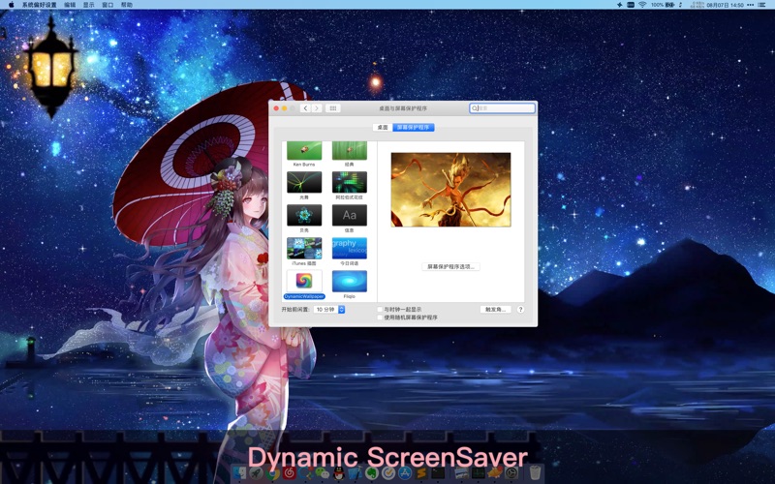Click the battery 100% status icon
Viewport: 775px width, 484px height.
pos(663,5)
